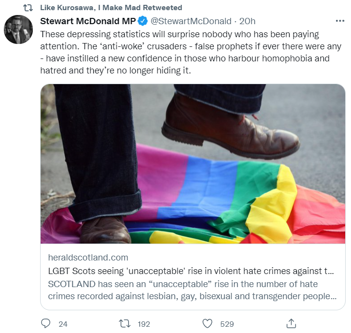
Task: Open the 20h timestamp link
Action: (248, 21)
